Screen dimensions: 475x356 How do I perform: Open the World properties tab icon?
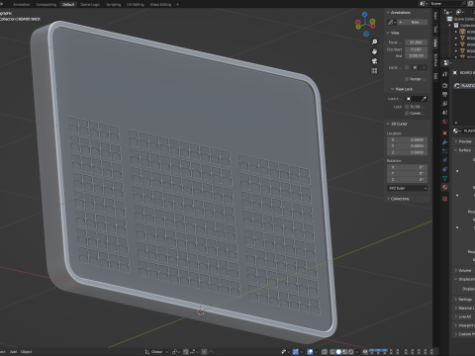coord(445,122)
